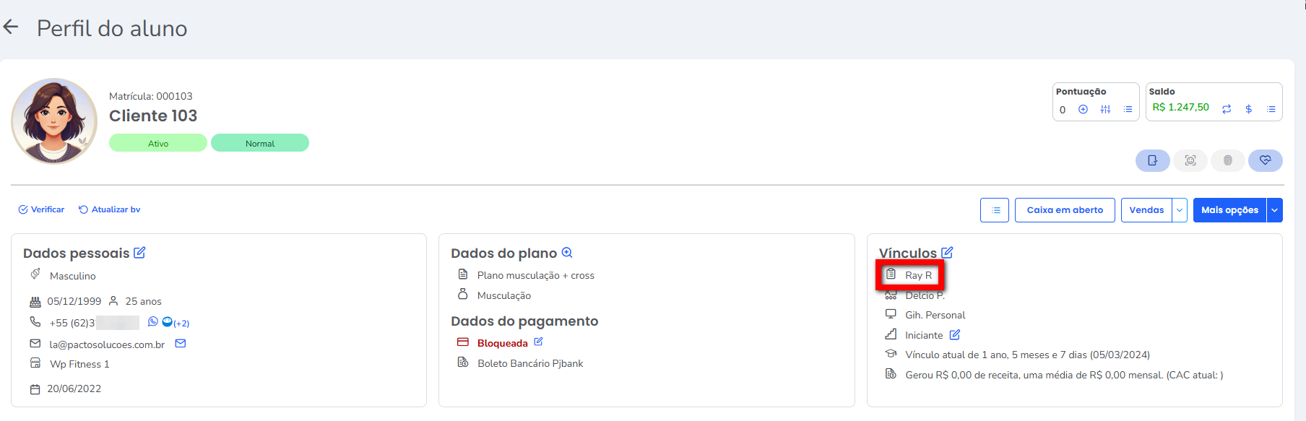
Task: Toggle the fingerprint biometrics button
Action: click(x=1227, y=160)
